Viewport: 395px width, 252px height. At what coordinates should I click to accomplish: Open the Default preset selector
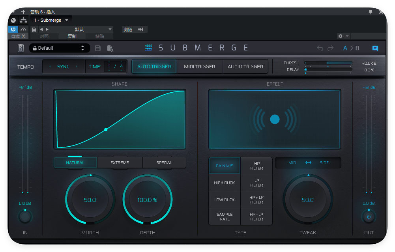click(60, 48)
